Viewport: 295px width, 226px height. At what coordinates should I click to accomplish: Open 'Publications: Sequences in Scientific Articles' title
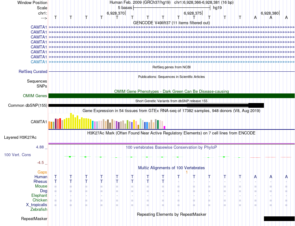[x=171, y=77]
